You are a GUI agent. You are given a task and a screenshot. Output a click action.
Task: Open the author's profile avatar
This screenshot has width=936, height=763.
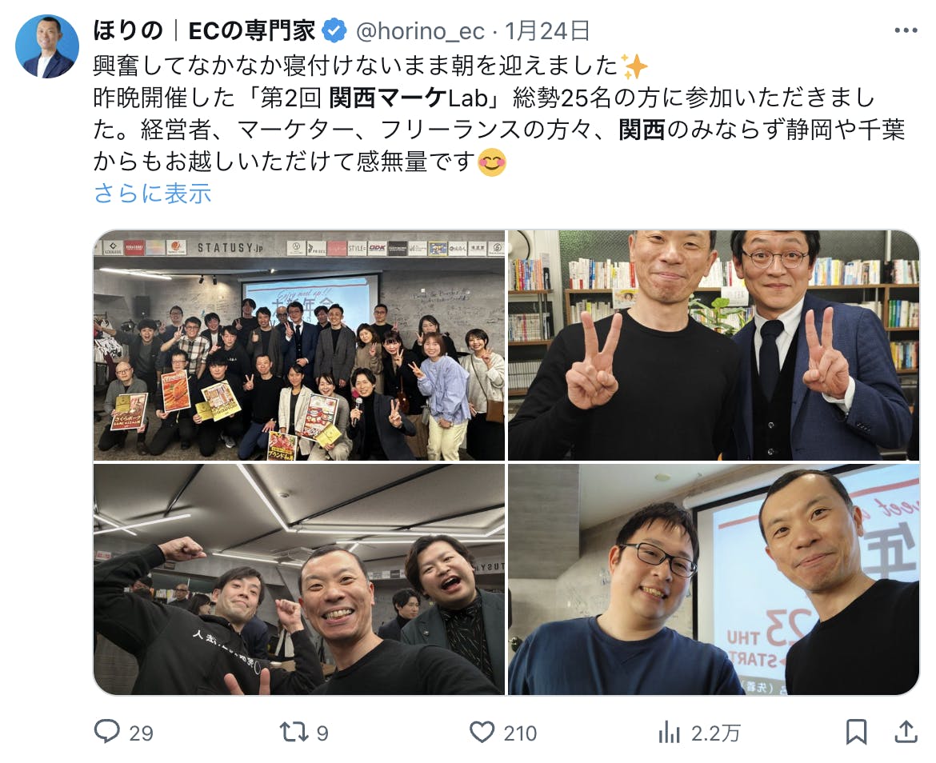click(47, 46)
